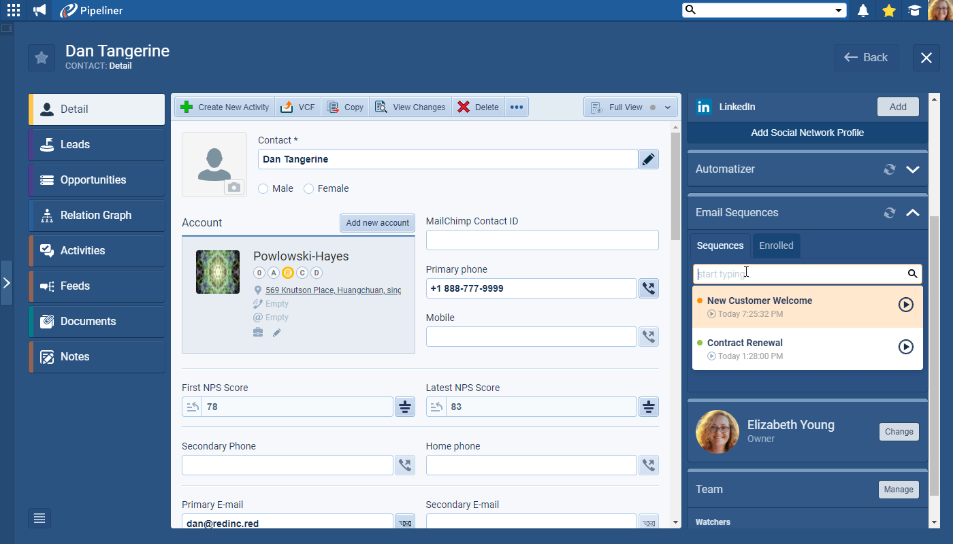Open the training center graduation cap icon

point(914,10)
